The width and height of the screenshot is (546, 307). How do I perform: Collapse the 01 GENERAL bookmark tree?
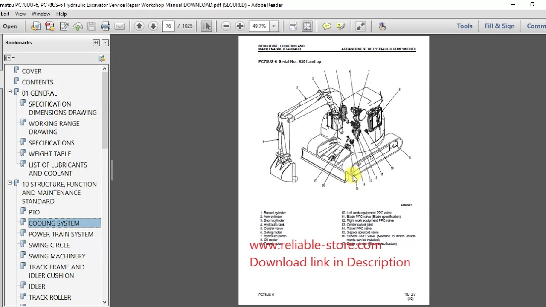coord(9,92)
